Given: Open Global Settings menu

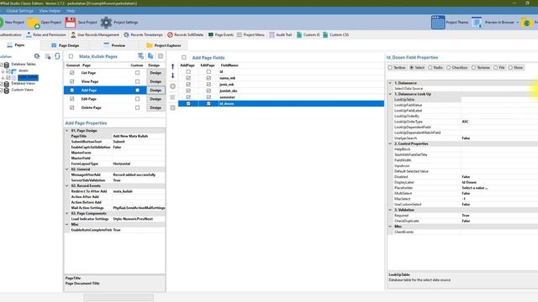Looking at the screenshot, I should pos(19,11).
